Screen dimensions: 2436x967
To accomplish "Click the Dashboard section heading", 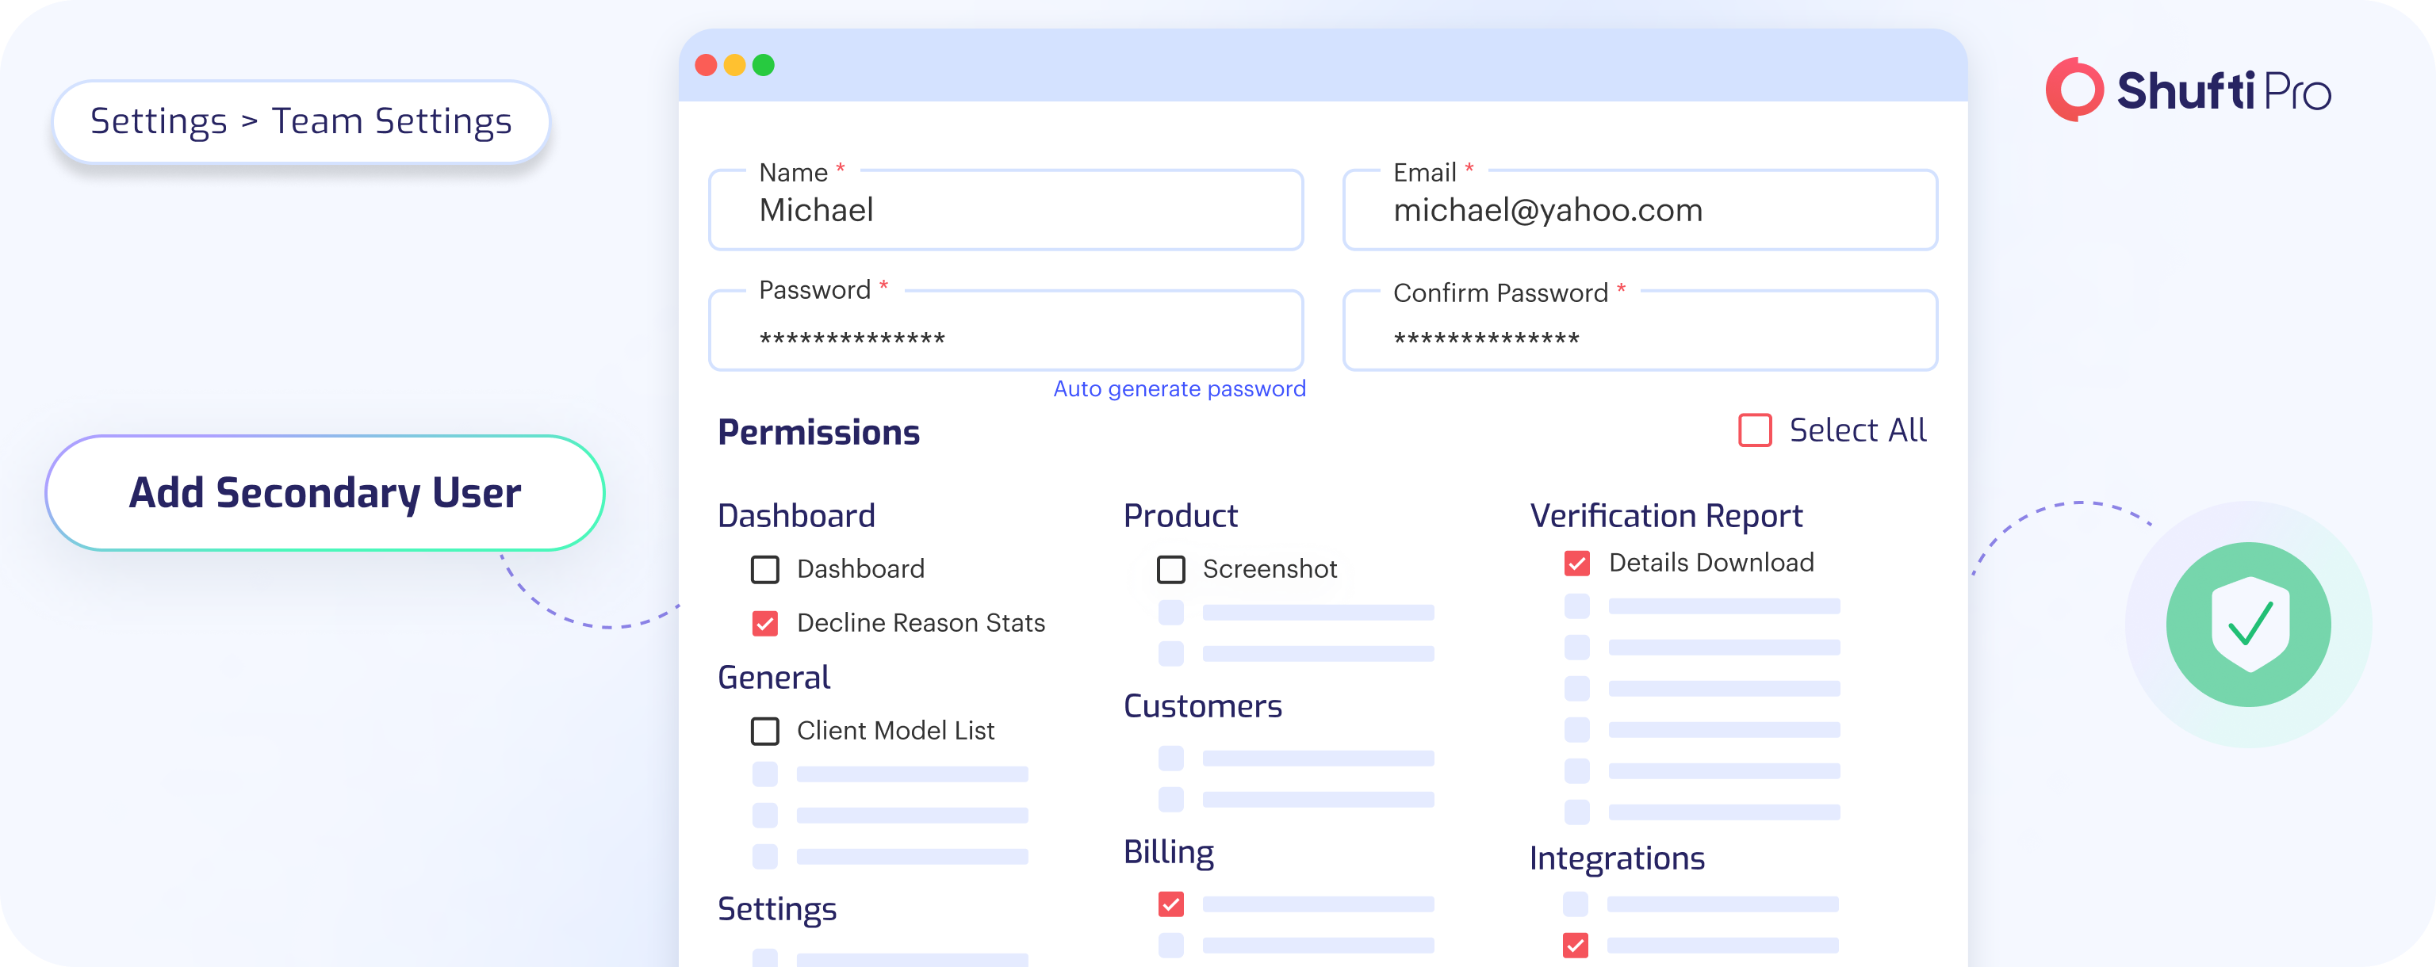I will [796, 516].
